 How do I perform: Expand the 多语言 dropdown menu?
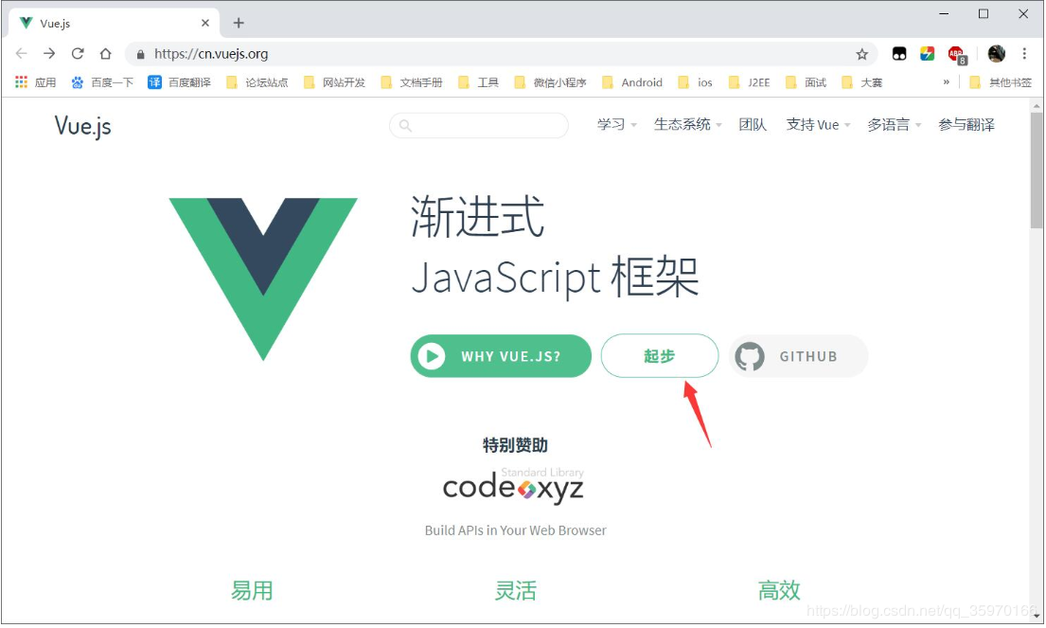pos(894,124)
